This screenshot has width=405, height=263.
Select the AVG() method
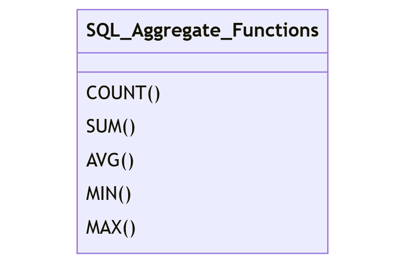click(110, 161)
